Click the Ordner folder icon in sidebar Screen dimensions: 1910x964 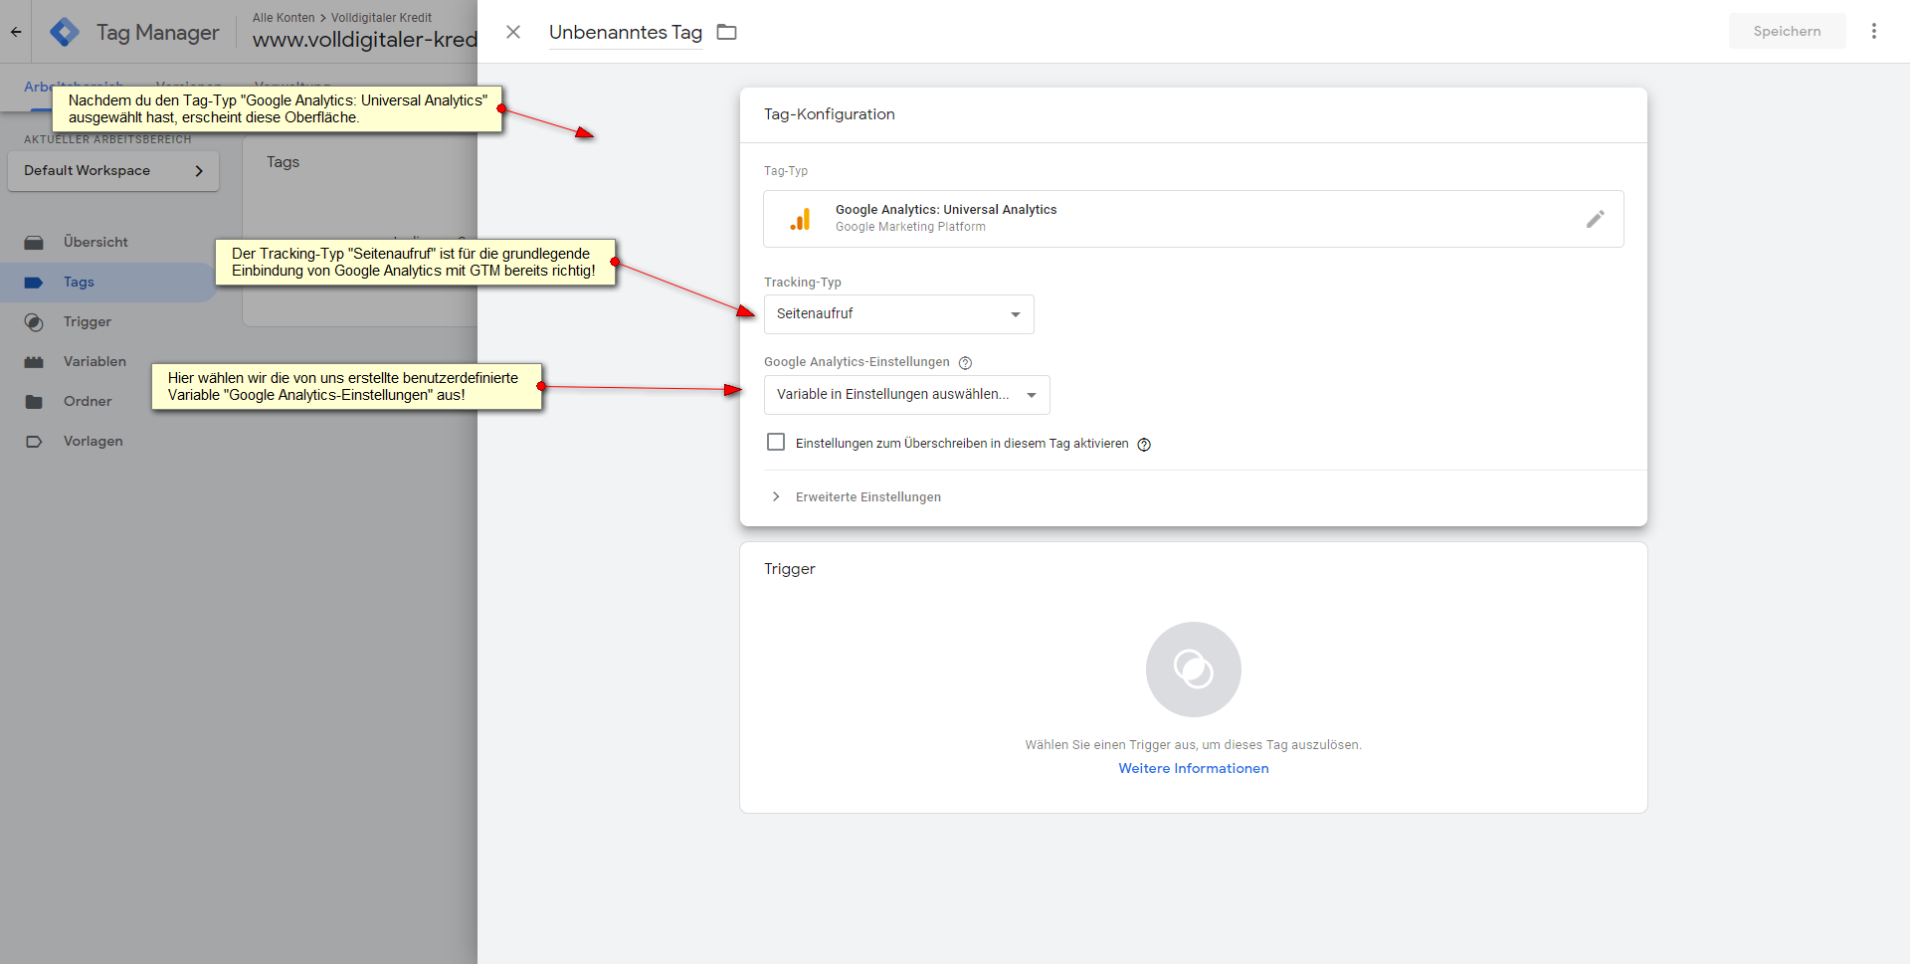34,402
